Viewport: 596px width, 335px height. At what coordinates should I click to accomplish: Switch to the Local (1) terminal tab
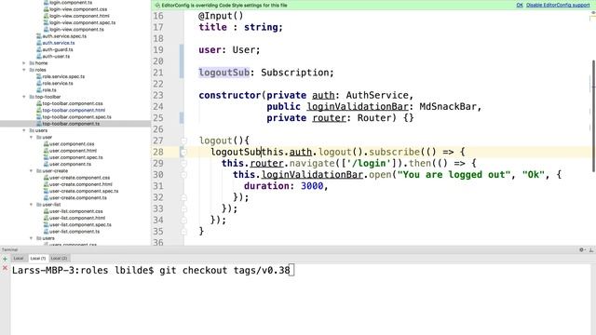coord(37,259)
